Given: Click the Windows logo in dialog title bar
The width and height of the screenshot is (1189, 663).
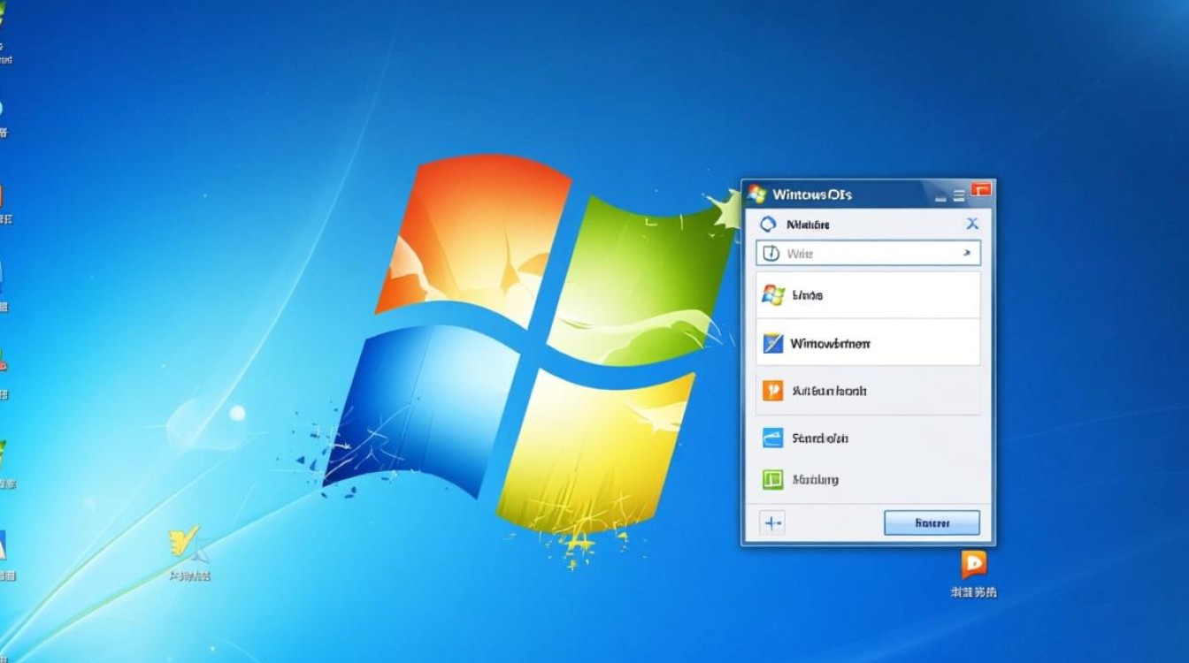Looking at the screenshot, I should (x=756, y=194).
